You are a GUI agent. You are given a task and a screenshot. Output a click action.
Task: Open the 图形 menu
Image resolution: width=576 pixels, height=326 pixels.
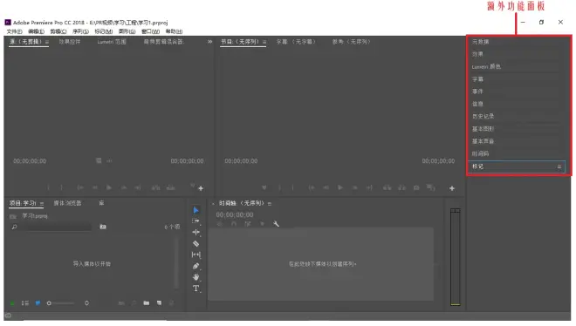(x=127, y=31)
